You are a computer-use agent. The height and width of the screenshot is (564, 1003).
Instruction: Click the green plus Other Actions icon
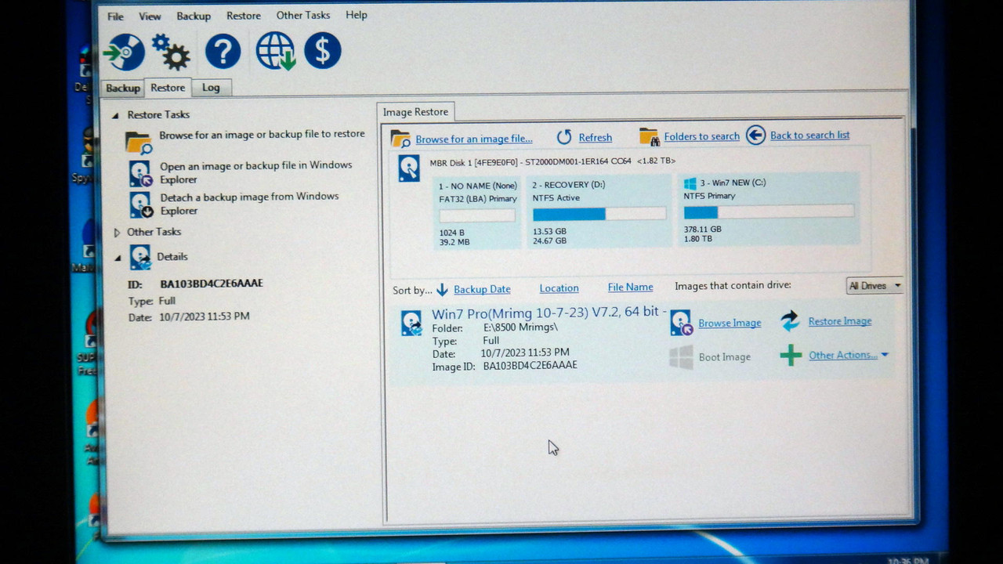[791, 355]
